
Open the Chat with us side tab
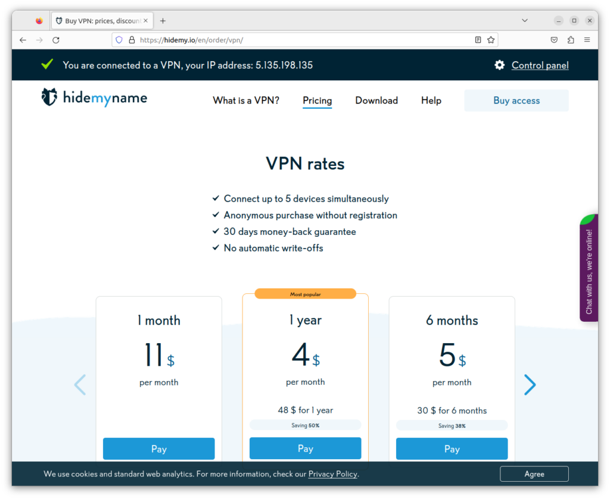(589, 268)
